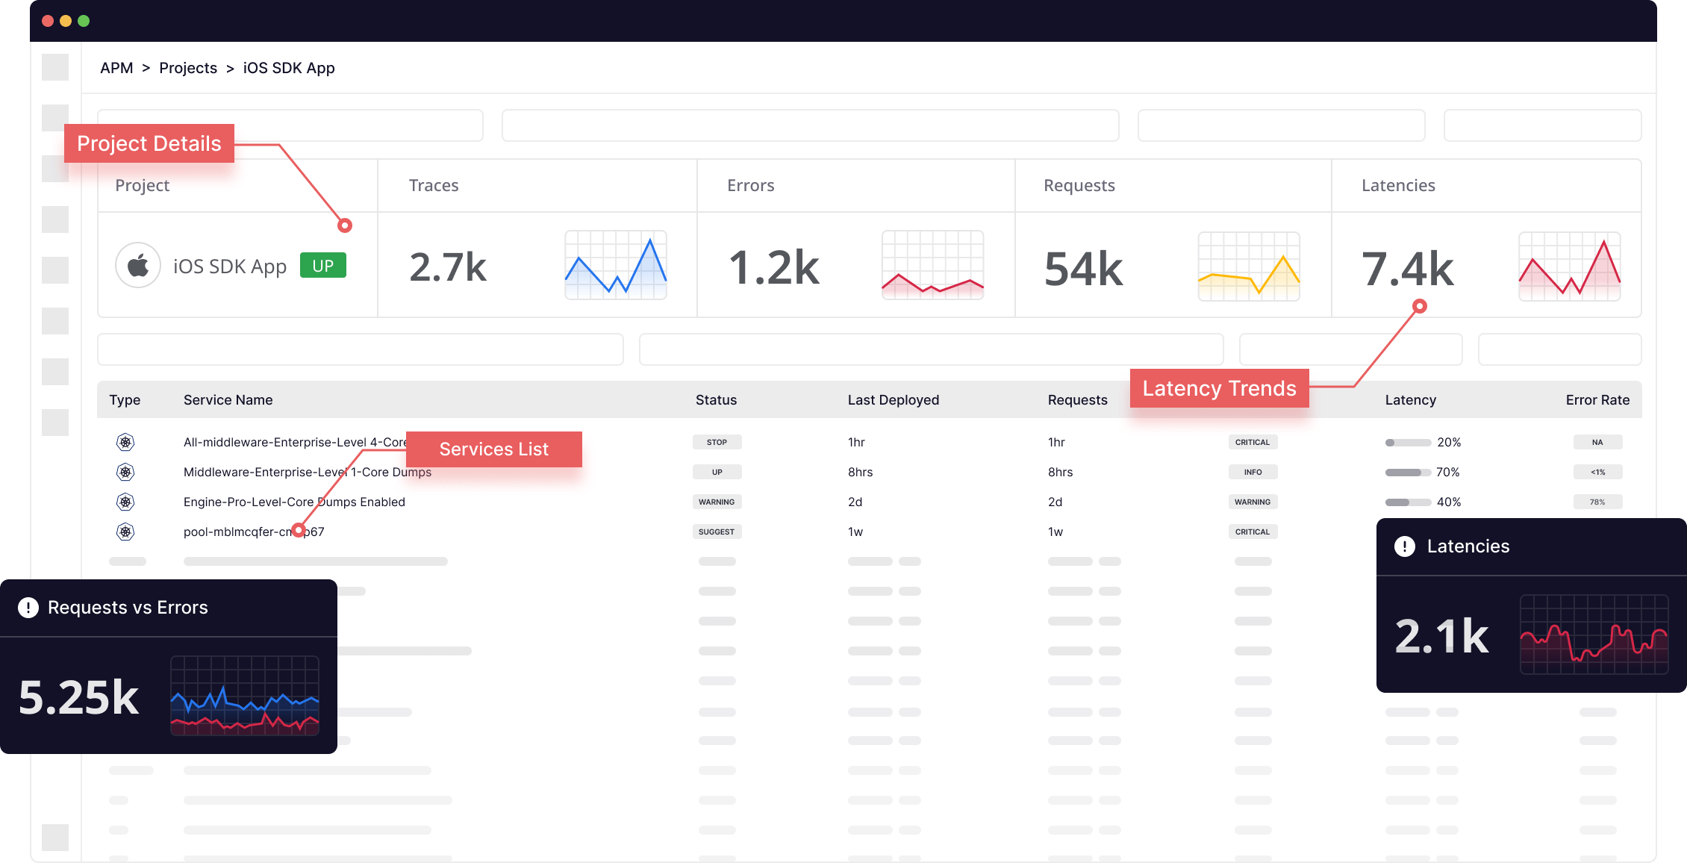Click Kubernetes icon for All-middleware-Enterprise-Level service
The width and height of the screenshot is (1687, 863).
[125, 442]
